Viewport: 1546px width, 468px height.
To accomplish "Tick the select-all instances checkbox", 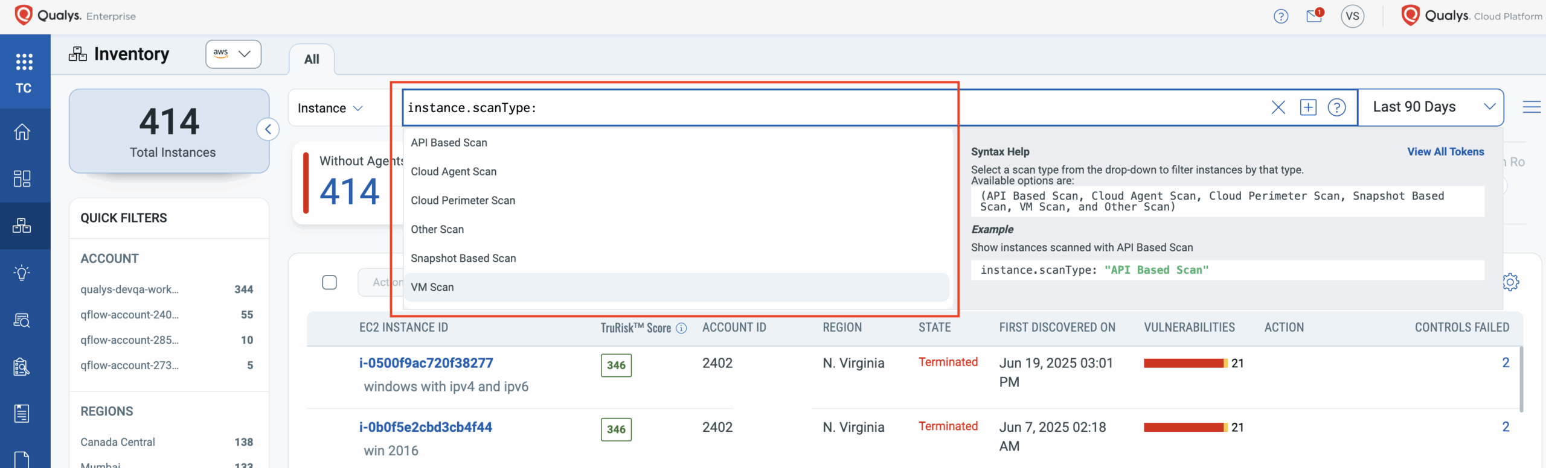I will pos(329,282).
